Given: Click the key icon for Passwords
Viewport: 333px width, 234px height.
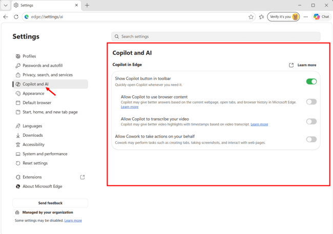Looking at the screenshot, I should [x=18, y=66].
